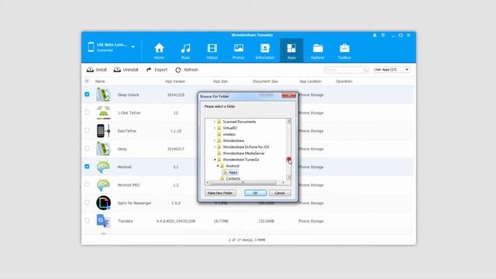The height and width of the screenshot is (279, 496).
Task: Select the wireless folder
Action: click(x=229, y=134)
